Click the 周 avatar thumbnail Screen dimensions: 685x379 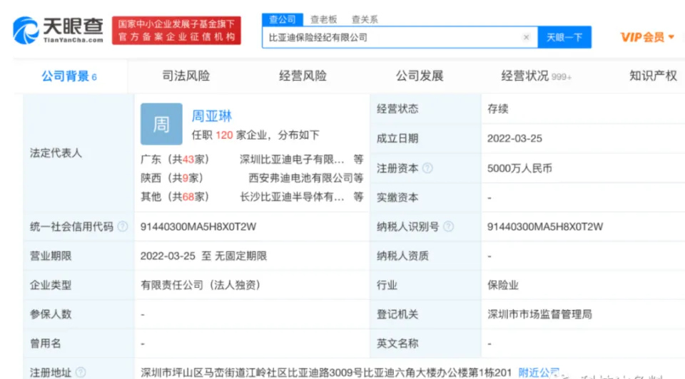coord(161,124)
